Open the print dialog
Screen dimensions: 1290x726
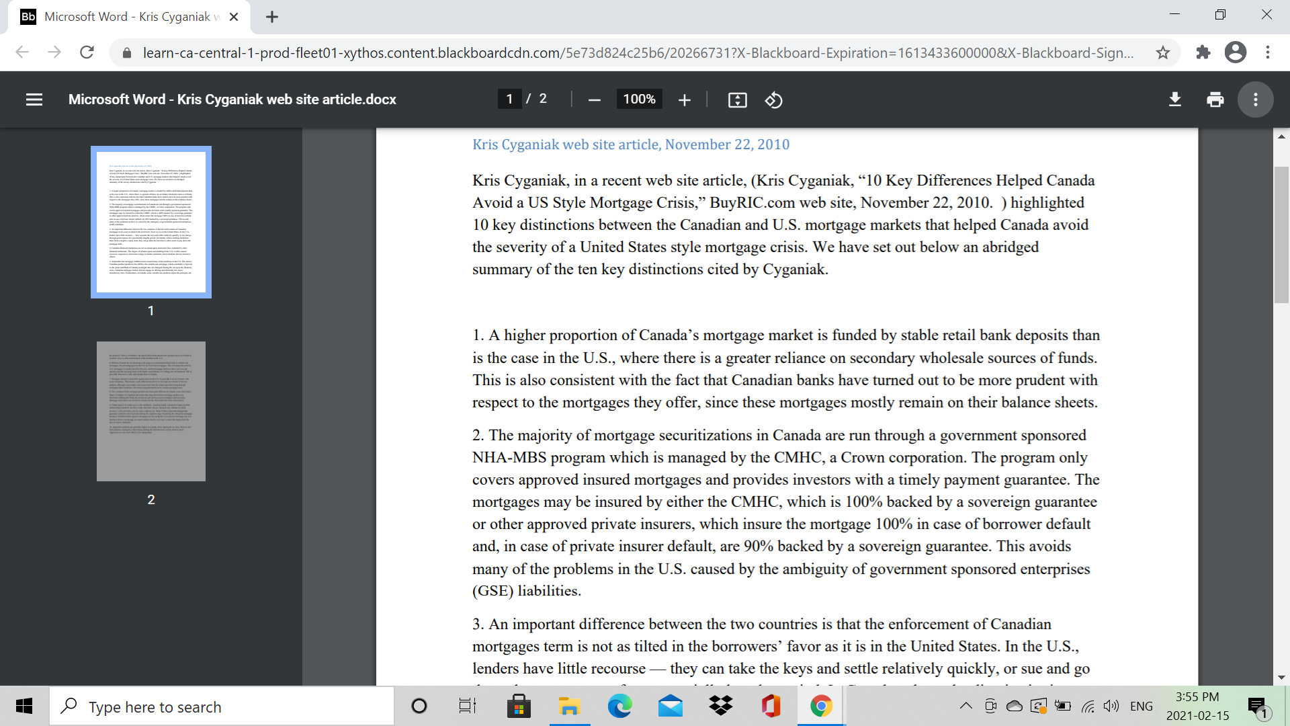point(1215,99)
